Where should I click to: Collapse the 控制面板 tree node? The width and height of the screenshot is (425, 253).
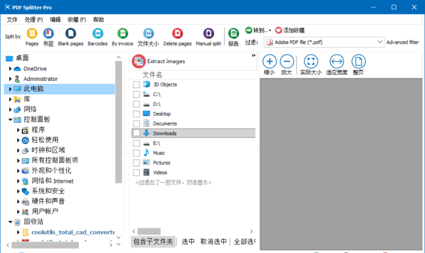click(x=10, y=120)
